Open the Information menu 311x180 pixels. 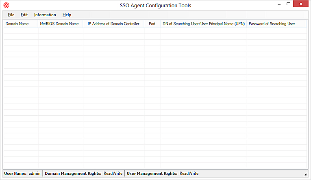coord(45,15)
